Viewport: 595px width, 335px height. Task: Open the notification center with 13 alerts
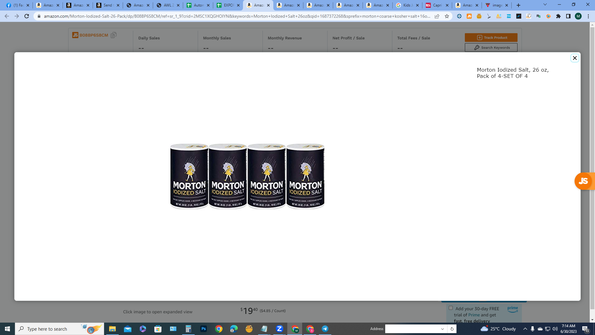(x=585, y=329)
